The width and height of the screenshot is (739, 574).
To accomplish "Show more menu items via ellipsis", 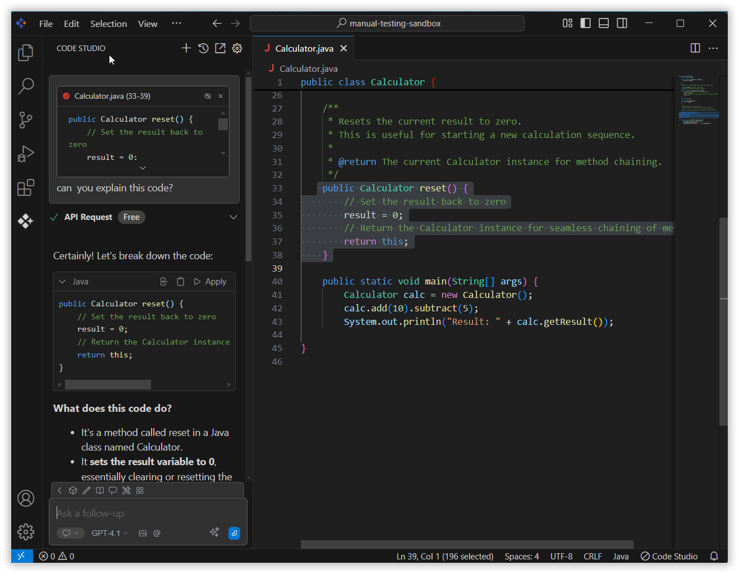I will pyautogui.click(x=176, y=23).
